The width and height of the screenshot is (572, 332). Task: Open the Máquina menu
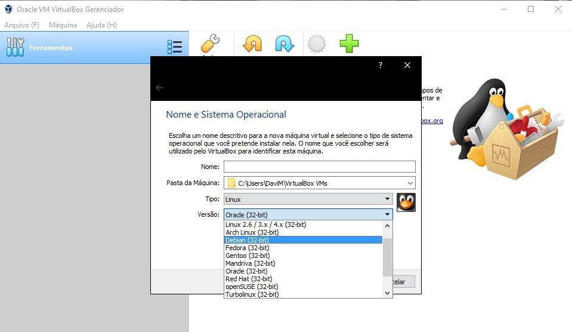[x=63, y=25]
